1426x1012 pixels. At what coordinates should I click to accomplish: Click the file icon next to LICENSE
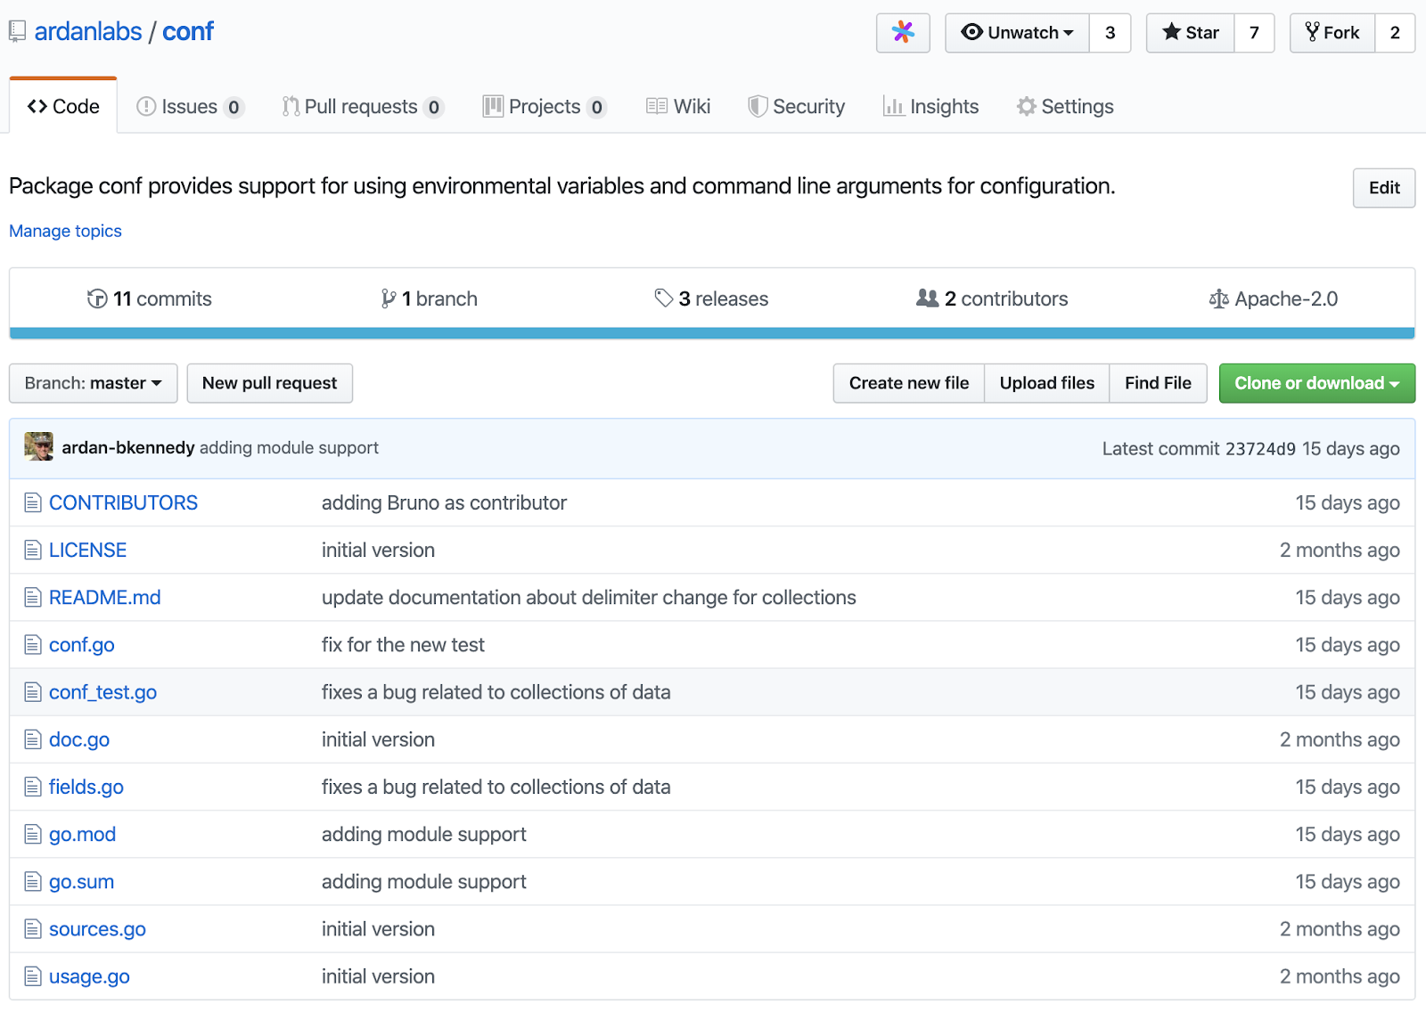click(33, 550)
